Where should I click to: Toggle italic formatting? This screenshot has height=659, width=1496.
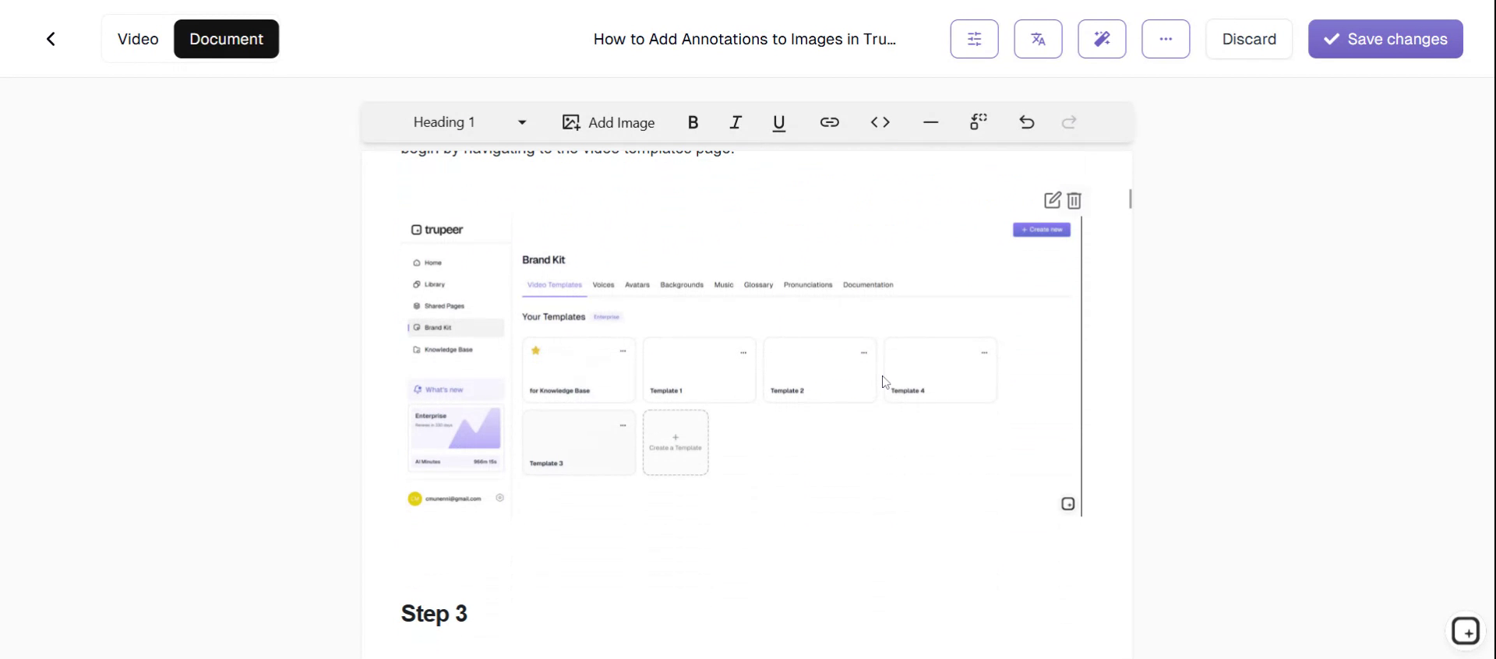pyautogui.click(x=736, y=122)
